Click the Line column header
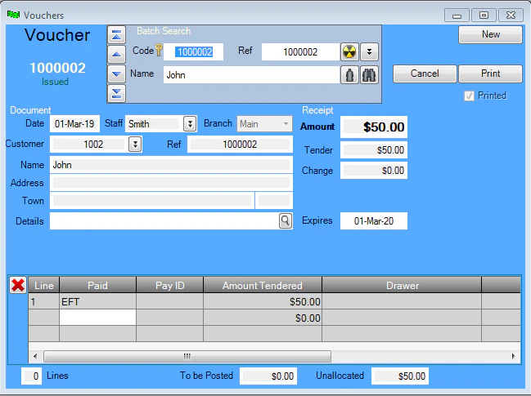531x396 pixels. click(44, 286)
